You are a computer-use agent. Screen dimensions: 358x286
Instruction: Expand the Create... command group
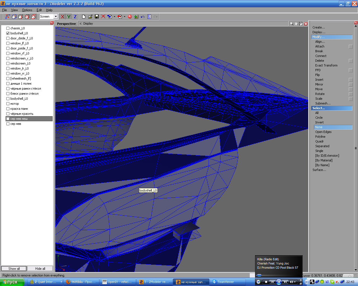pyautogui.click(x=319, y=27)
